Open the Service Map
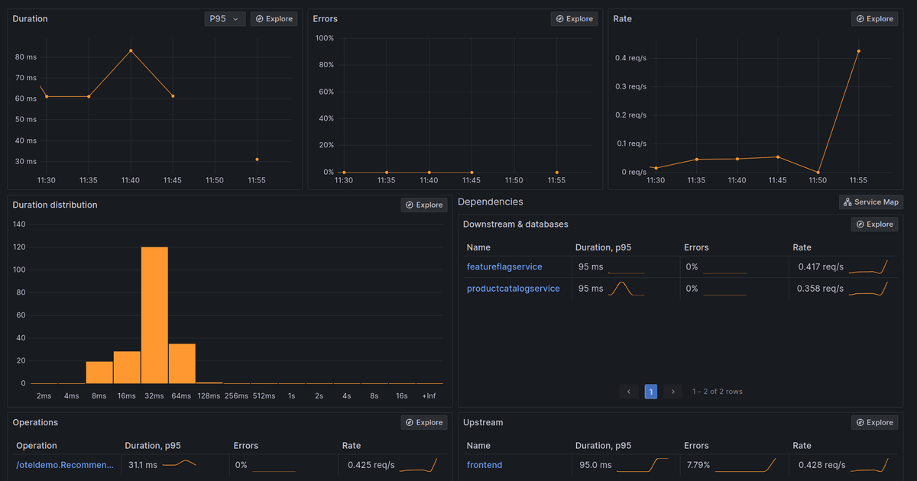 click(x=871, y=202)
